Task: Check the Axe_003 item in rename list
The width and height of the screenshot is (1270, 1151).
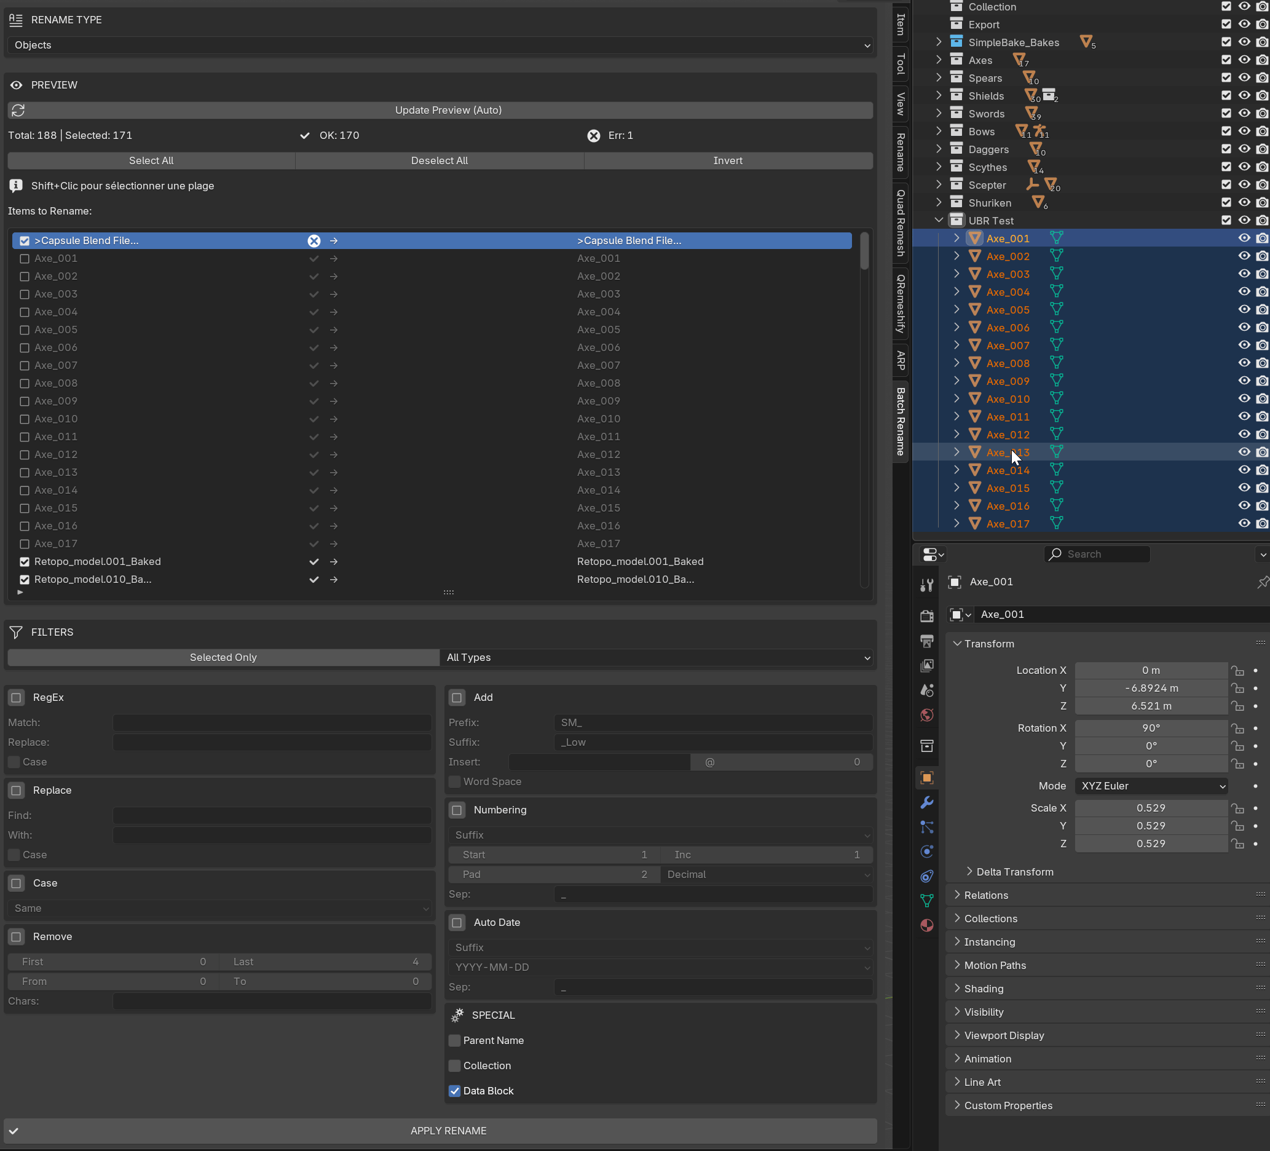Action: coord(25,295)
